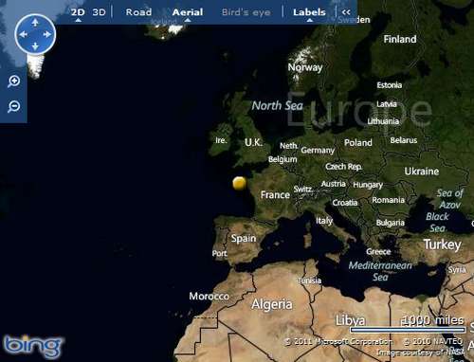Click the Belarus label
The height and width of the screenshot is (362, 474).
[404, 140]
